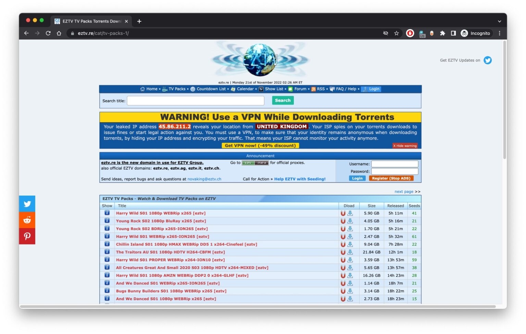Click inside the Username input field
Screen dimensions: 526x334
click(x=394, y=164)
